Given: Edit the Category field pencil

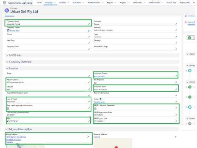Looking at the screenshot, I should click(x=176, y=24).
